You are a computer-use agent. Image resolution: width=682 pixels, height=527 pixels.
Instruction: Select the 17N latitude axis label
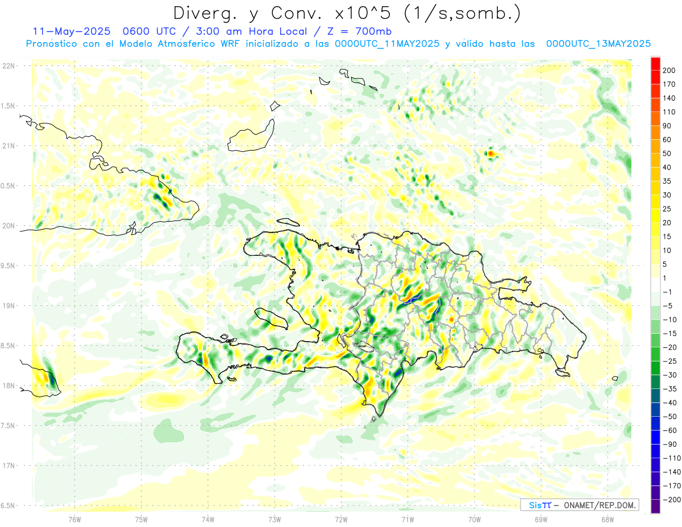click(x=9, y=466)
